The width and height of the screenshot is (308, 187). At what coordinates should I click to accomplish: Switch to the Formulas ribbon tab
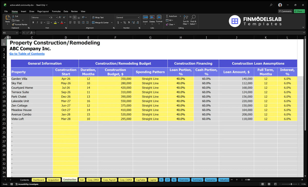click(56, 11)
